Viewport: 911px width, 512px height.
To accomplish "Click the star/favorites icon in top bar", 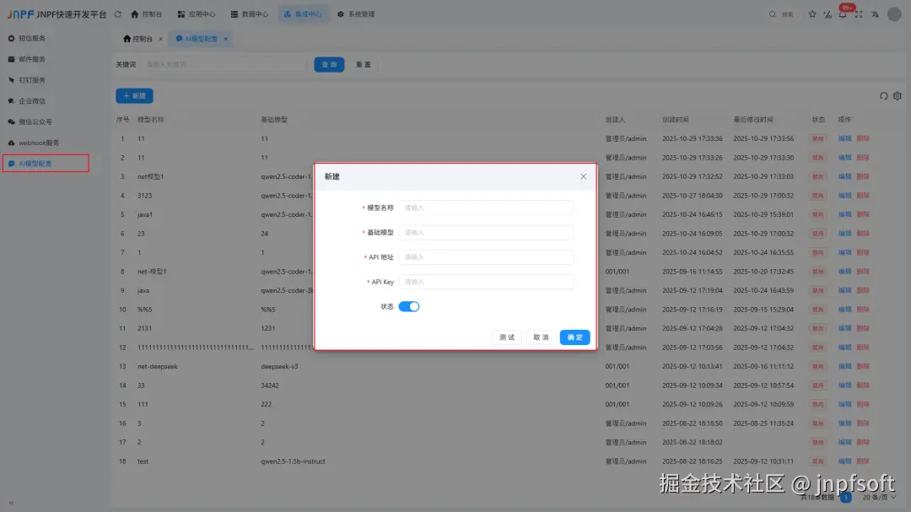I will (x=812, y=13).
